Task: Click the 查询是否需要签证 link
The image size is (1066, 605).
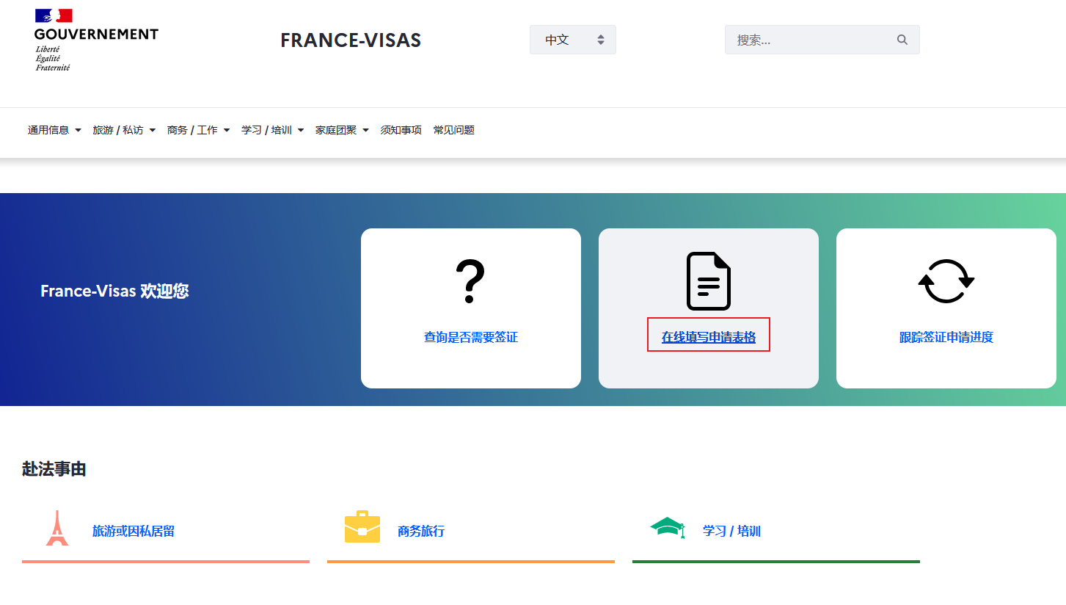Action: pos(471,338)
